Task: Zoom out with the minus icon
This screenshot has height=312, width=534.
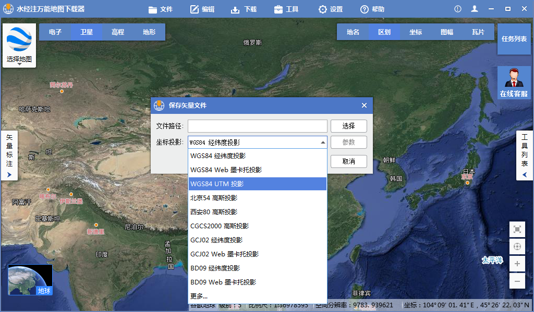Action: [517, 281]
